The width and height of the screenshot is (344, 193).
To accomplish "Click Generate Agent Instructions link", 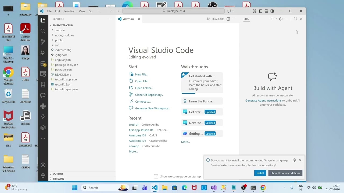I will click(263, 101).
